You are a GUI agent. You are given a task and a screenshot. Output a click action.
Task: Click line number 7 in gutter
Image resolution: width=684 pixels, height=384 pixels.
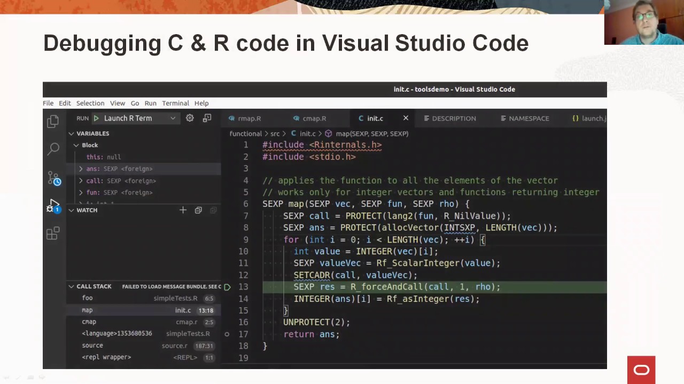(x=246, y=216)
